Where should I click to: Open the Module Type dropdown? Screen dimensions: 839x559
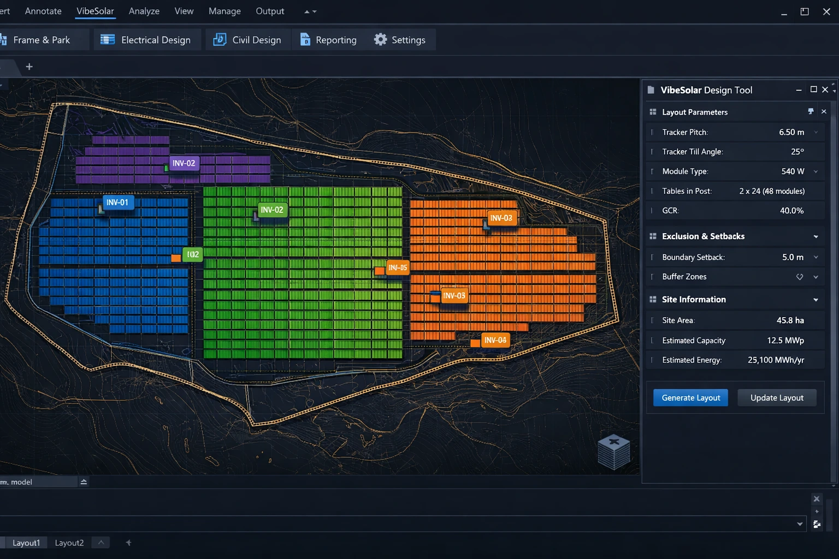click(x=816, y=171)
